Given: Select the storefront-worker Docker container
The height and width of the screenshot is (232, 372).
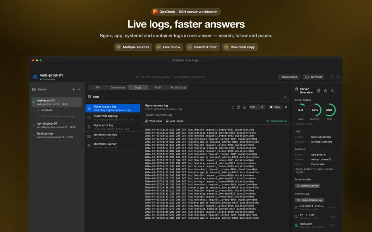Looking at the screenshot, I should pos(113,145).
